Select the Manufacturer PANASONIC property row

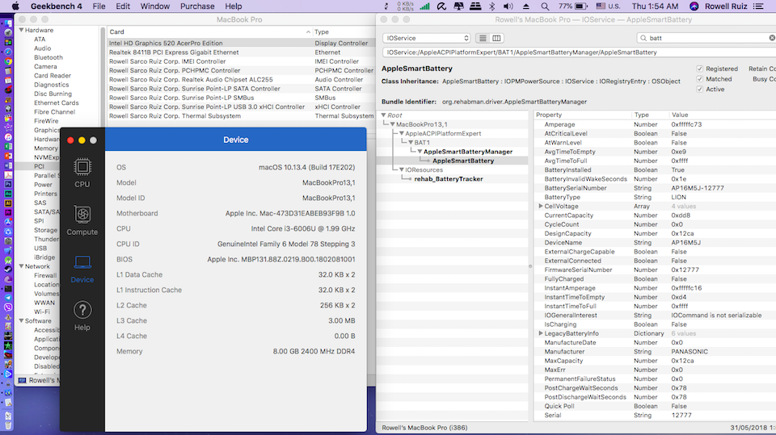[655, 351]
